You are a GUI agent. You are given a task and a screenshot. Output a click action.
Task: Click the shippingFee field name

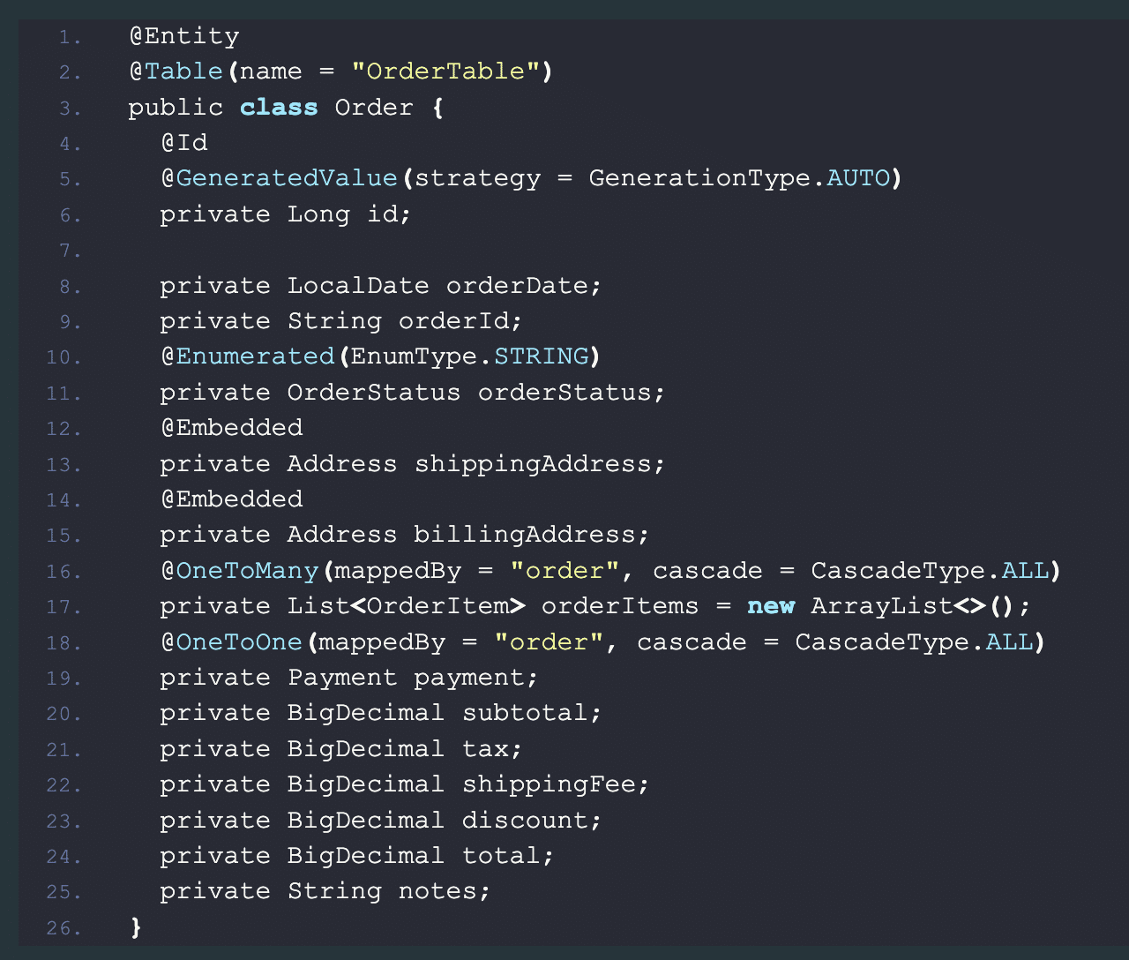549,784
